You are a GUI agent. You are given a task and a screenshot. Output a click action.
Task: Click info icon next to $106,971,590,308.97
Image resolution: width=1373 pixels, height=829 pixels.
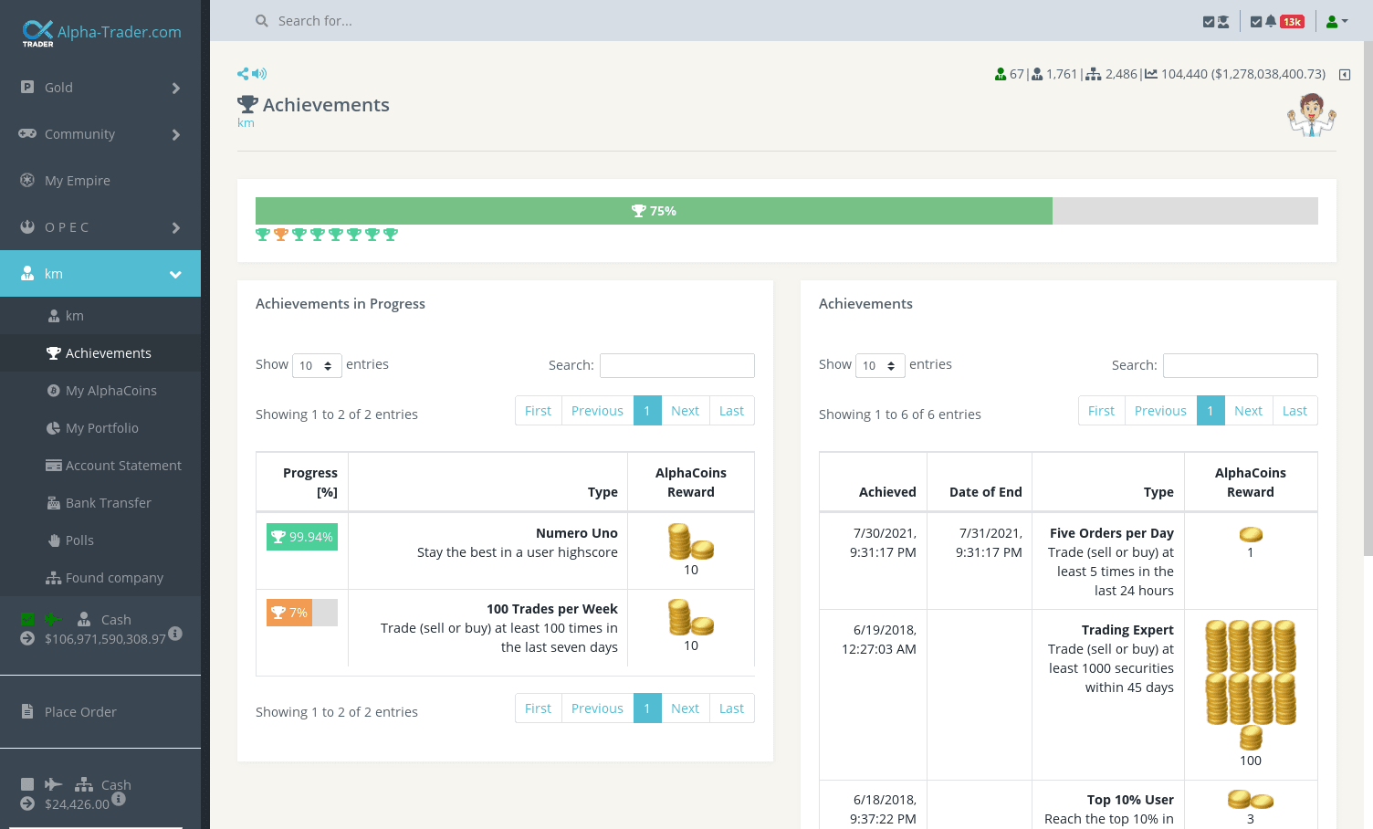[x=175, y=633]
